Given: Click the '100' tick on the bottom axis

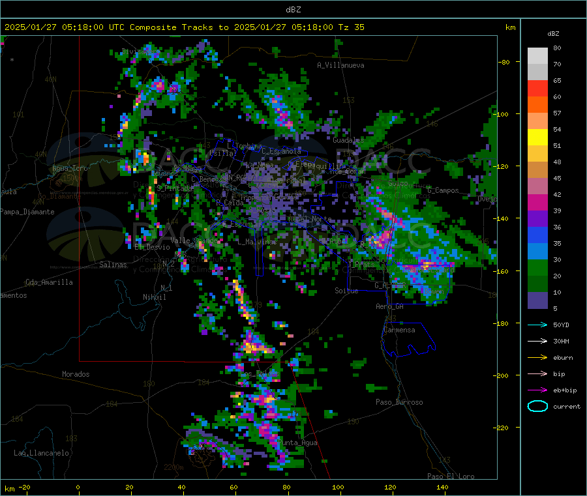Looking at the screenshot, I should pyautogui.click(x=338, y=487).
